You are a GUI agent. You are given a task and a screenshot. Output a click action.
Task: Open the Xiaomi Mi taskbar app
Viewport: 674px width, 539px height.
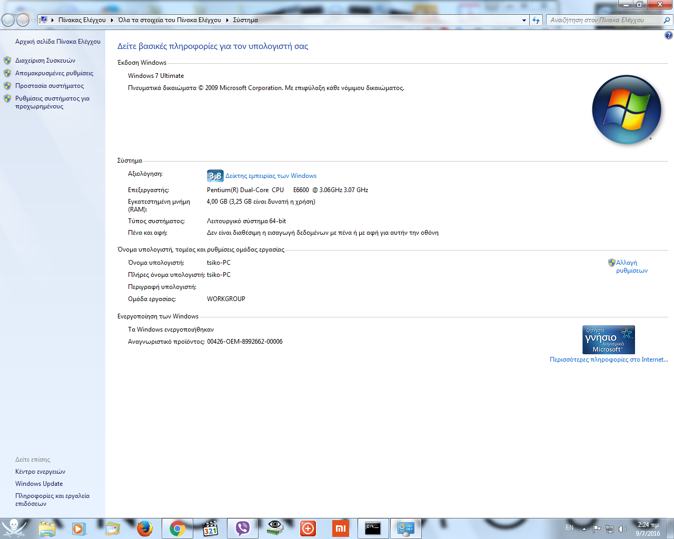coord(341,528)
